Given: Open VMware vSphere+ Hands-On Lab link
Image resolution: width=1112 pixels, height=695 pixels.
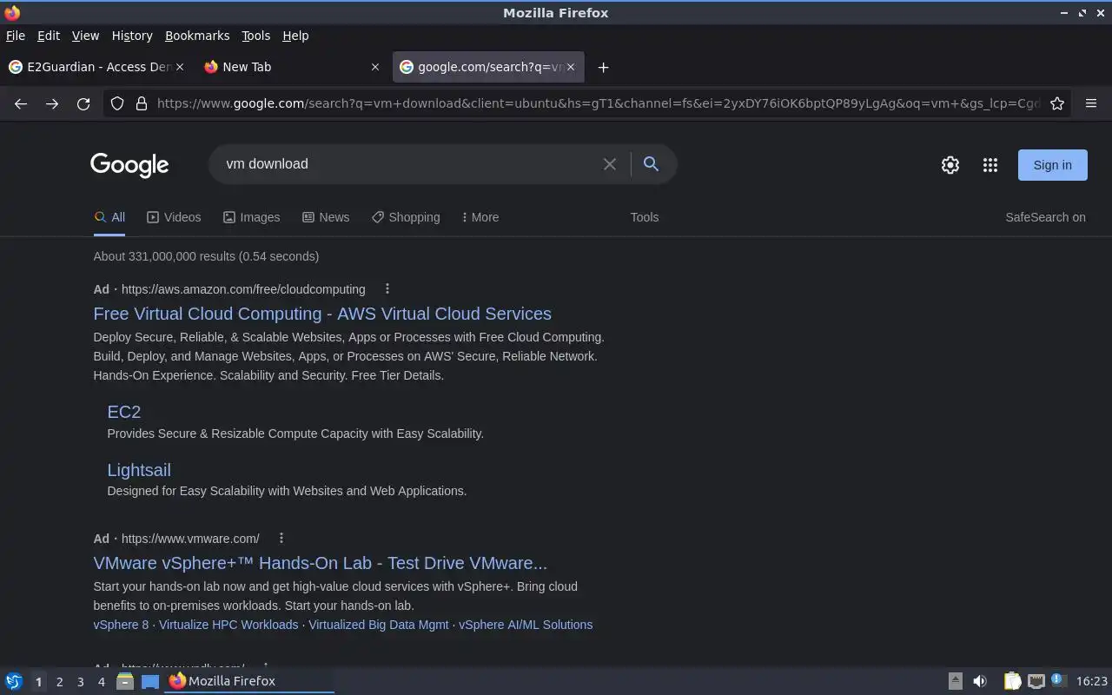Looking at the screenshot, I should click(x=320, y=563).
